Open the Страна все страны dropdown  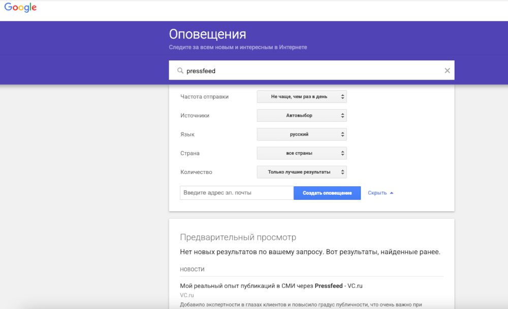[x=302, y=153]
